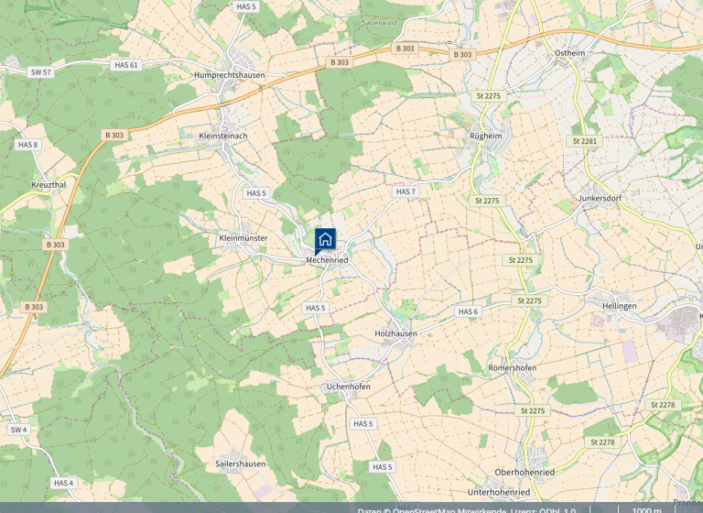This screenshot has width=703, height=513.
Task: Click the HAS 7 road shield
Action: (x=406, y=191)
